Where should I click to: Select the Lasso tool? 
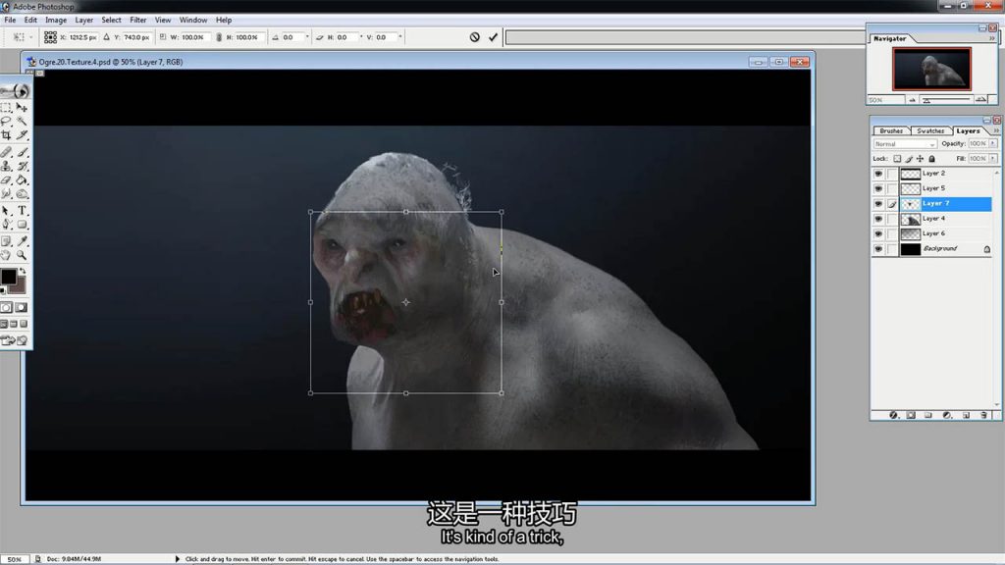pos(7,121)
